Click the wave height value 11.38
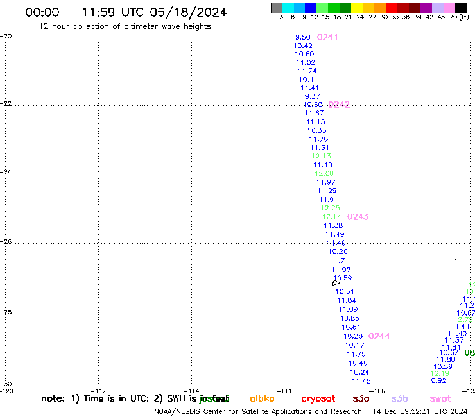This screenshot has width=475, height=417. pos(333,226)
